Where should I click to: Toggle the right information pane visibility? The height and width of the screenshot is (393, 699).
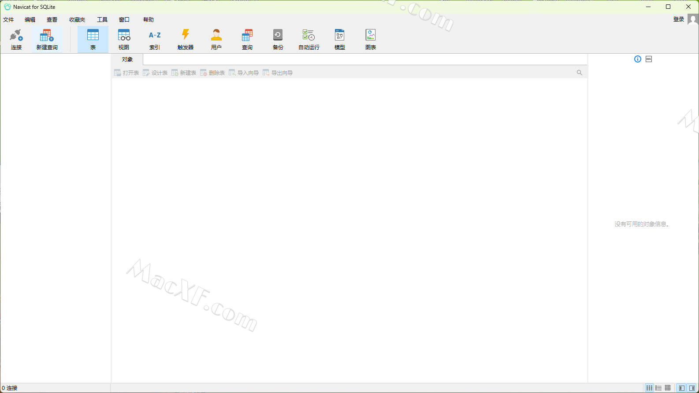tap(692, 388)
